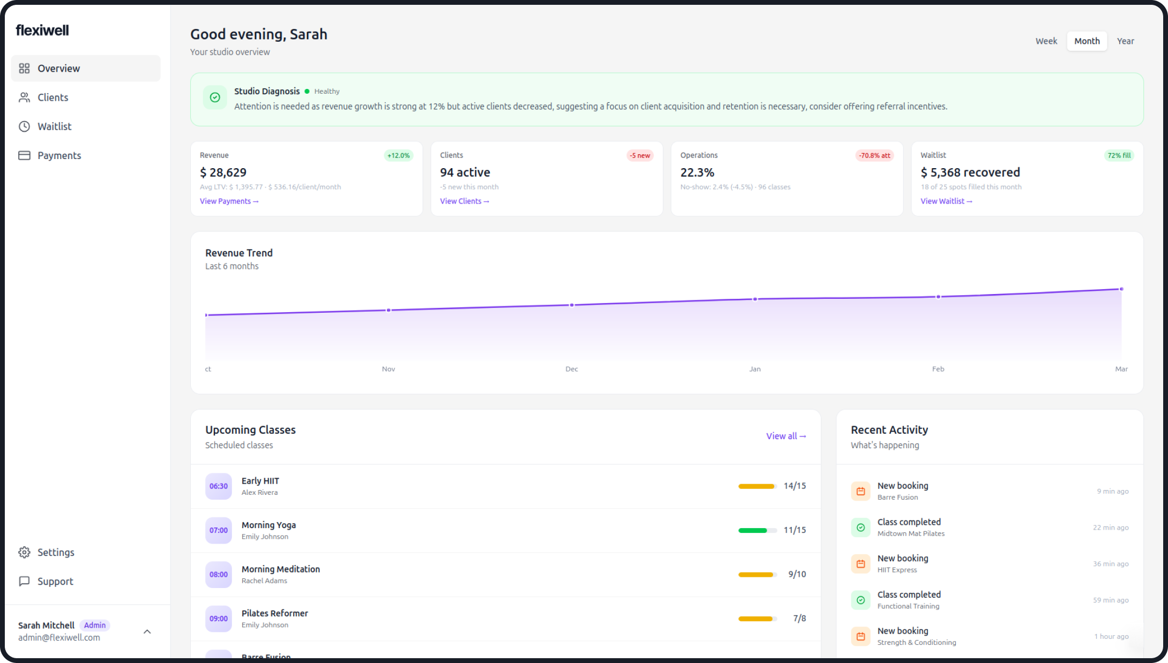Viewport: 1168px width, 663px height.
Task: Open the Clients section via its people icon
Action: (x=24, y=97)
